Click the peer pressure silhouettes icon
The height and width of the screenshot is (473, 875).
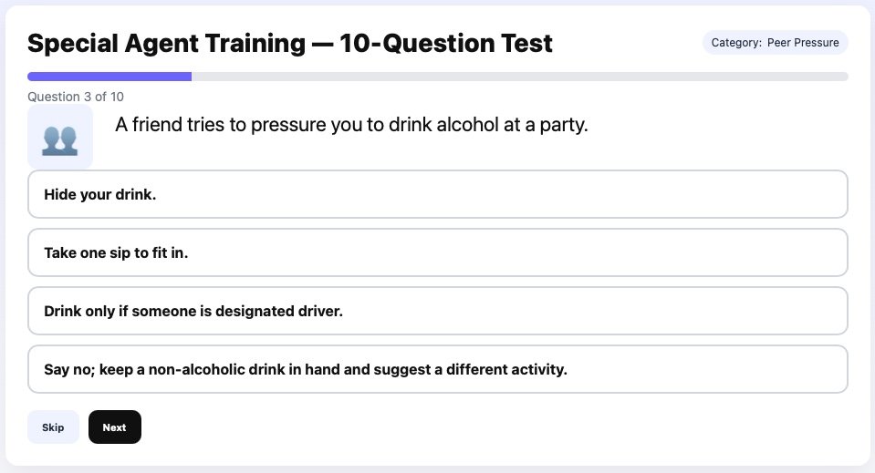point(59,138)
